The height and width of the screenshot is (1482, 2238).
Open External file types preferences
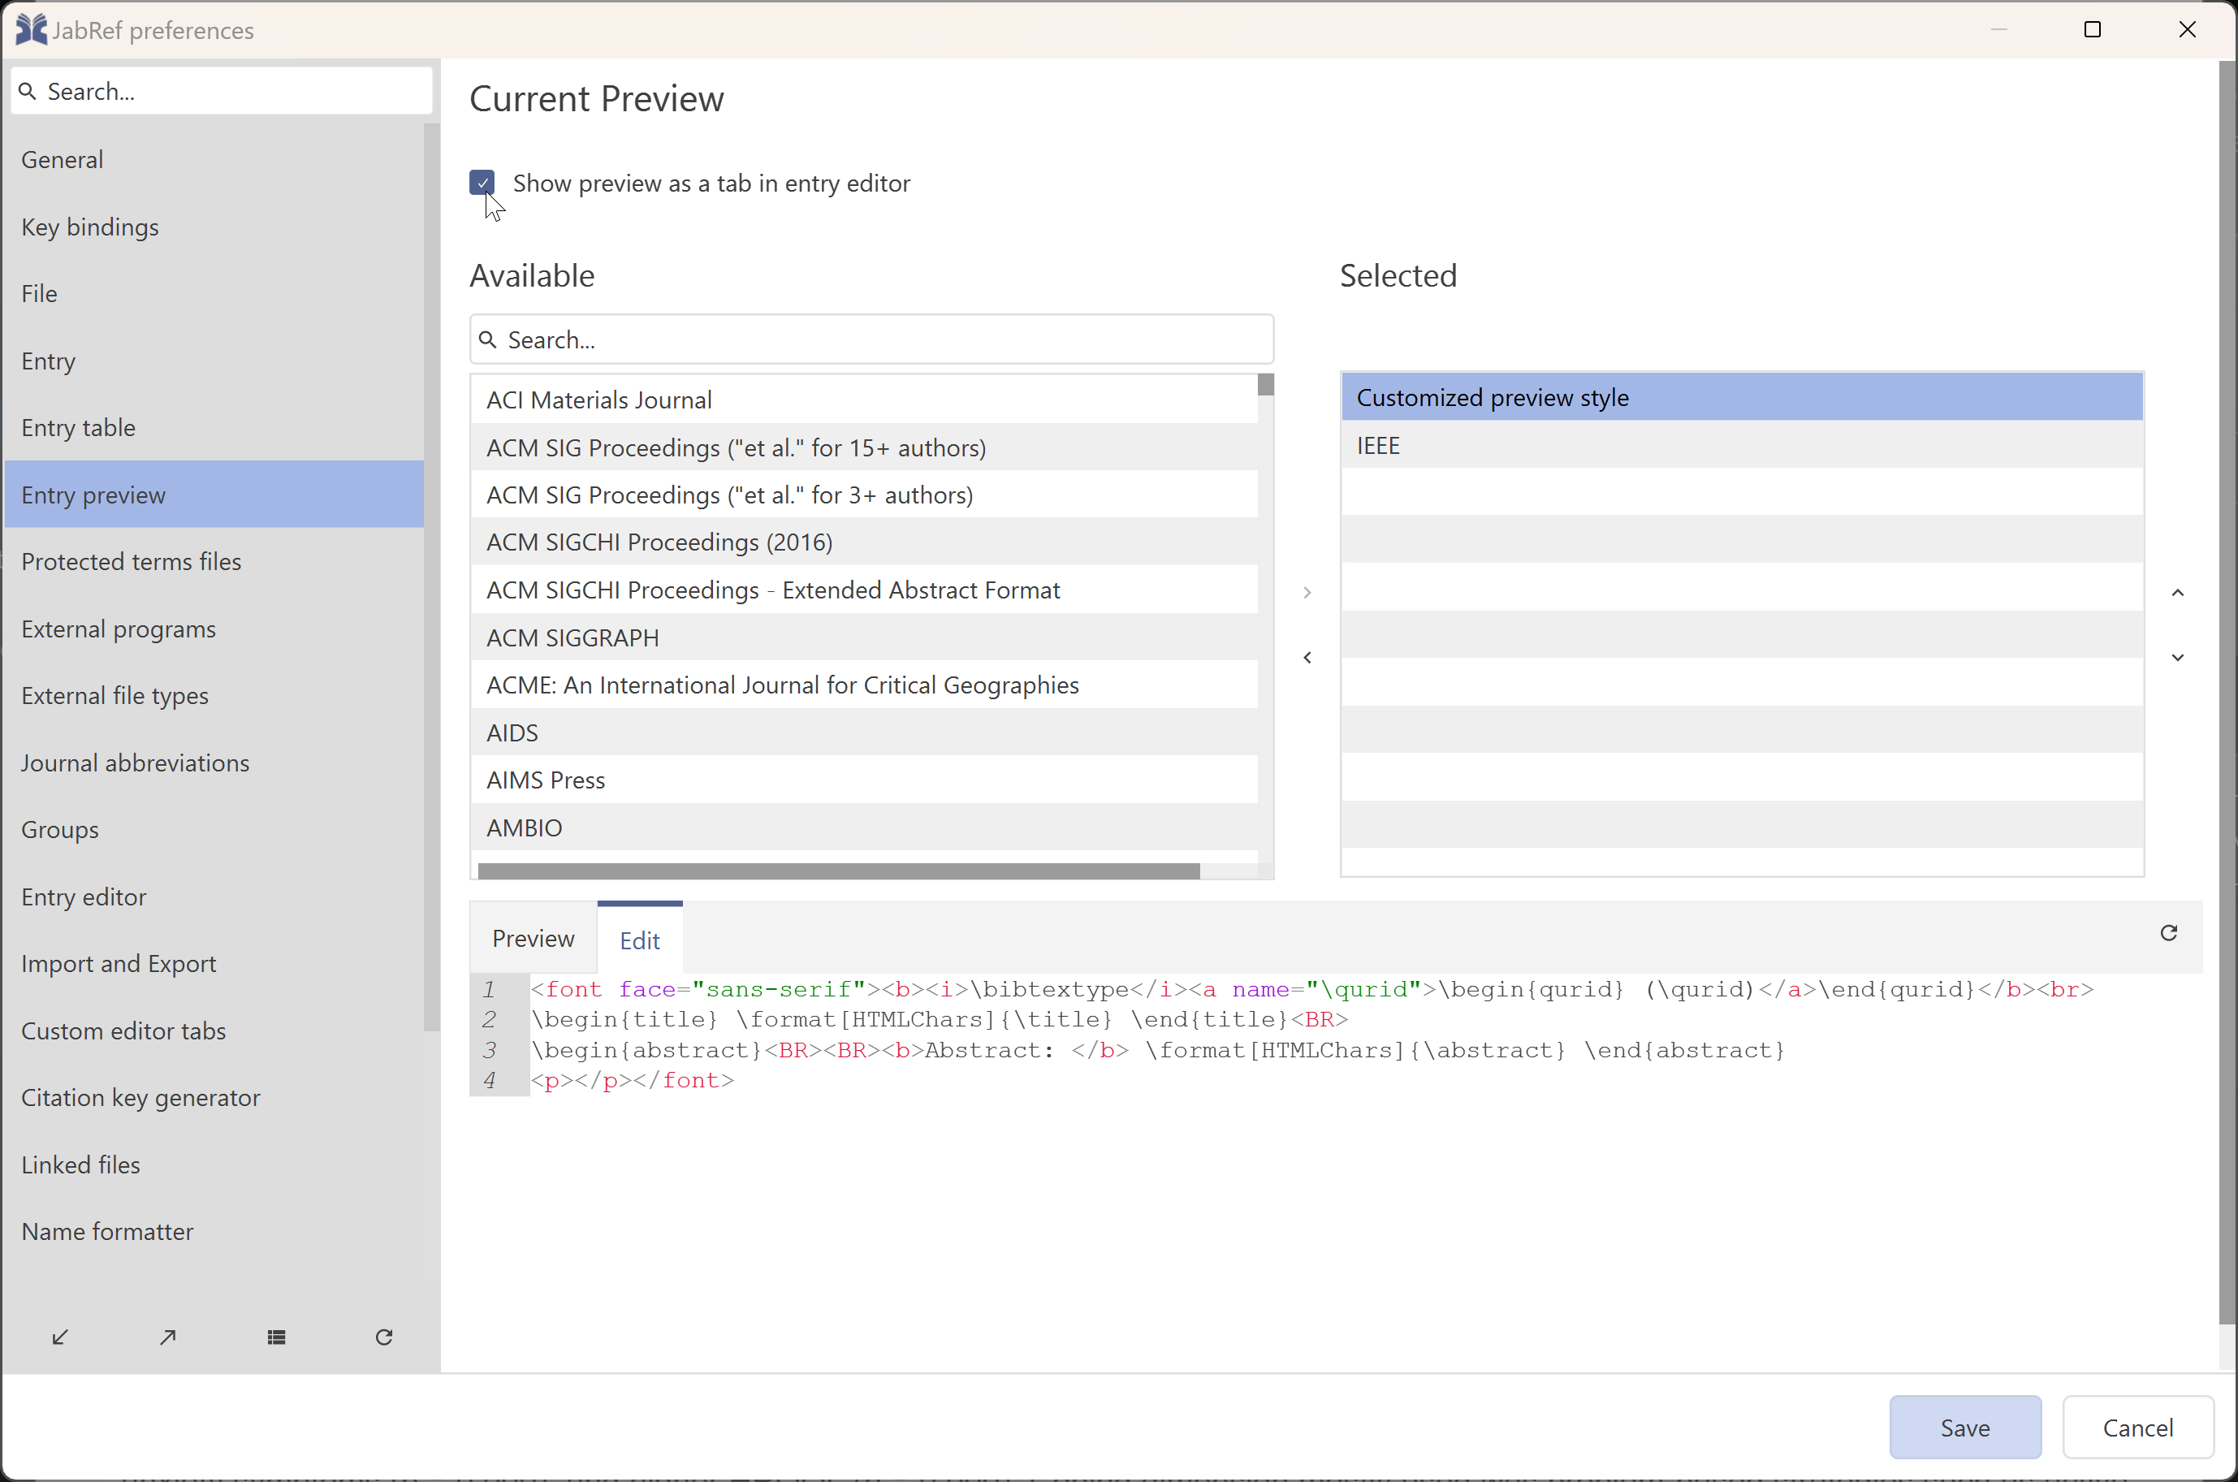point(214,696)
